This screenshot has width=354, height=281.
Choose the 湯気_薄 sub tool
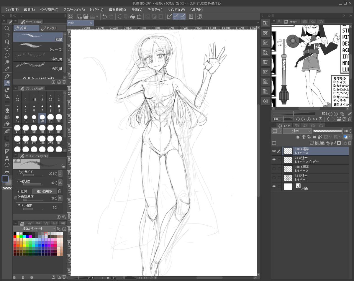(38, 56)
